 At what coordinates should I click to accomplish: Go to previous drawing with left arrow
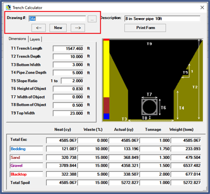point(38,28)
